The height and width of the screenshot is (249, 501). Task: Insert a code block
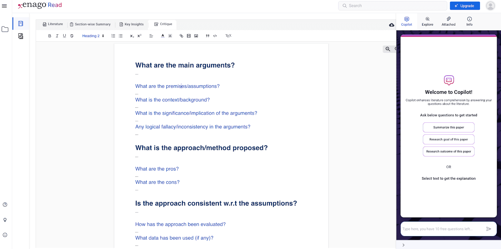pos(215,36)
